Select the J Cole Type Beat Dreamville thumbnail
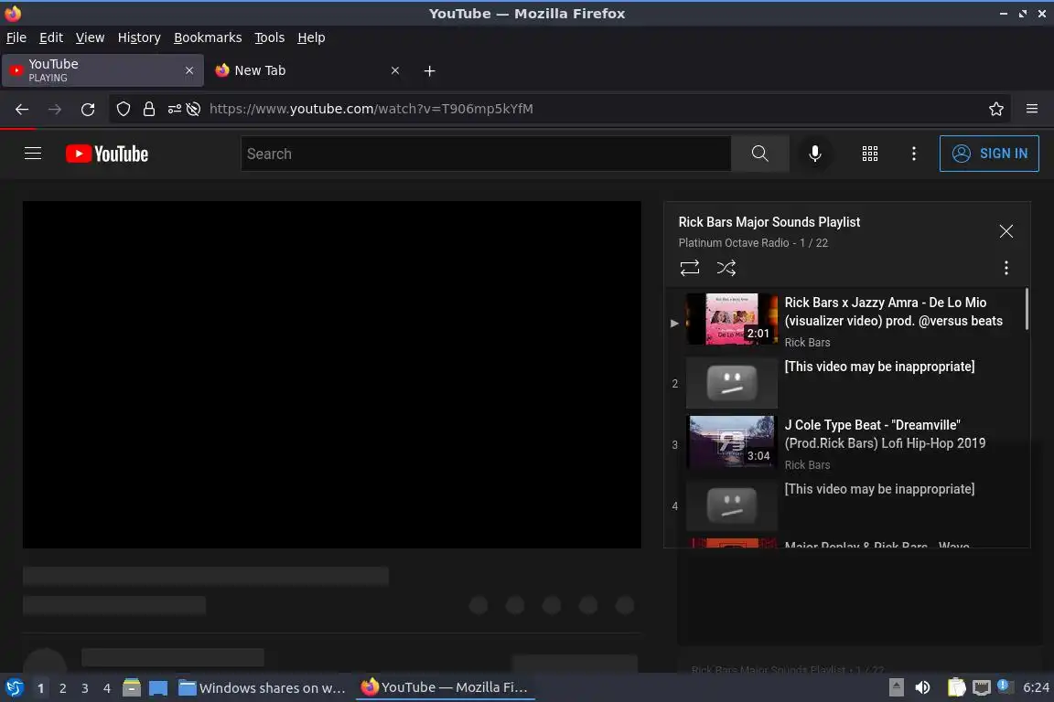This screenshot has width=1054, height=702. [731, 441]
